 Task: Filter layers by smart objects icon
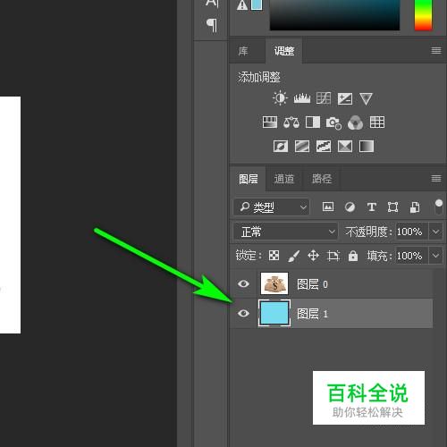(x=415, y=207)
